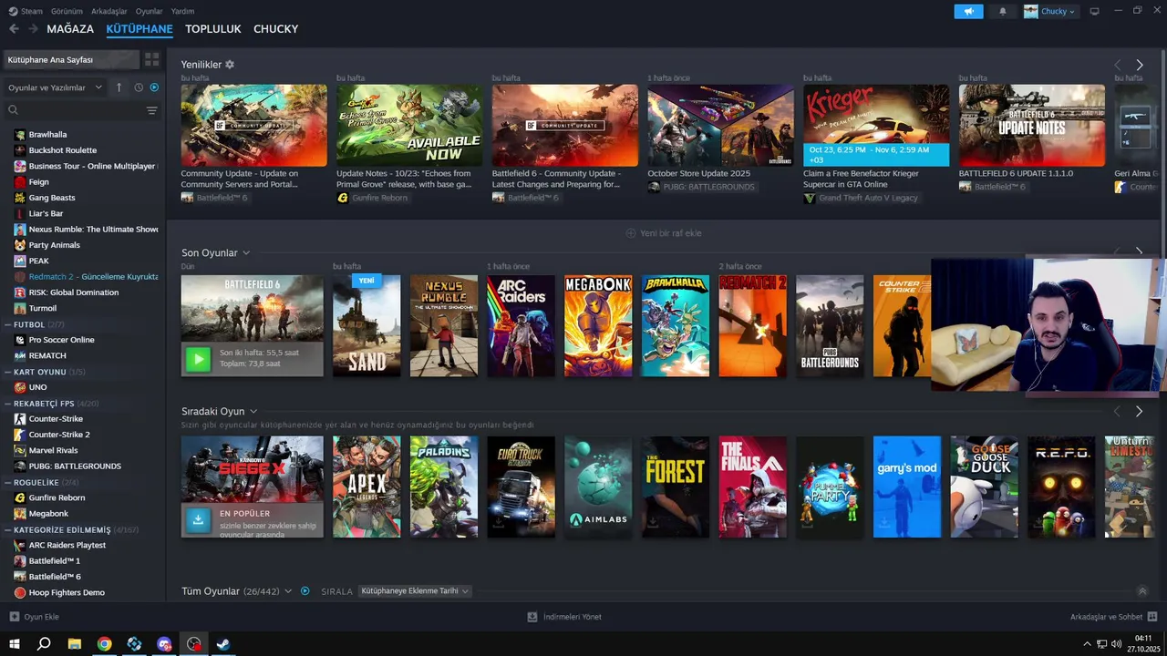Click the Oyun Ekle plus icon
Viewport: 1167px width, 656px height.
point(14,617)
